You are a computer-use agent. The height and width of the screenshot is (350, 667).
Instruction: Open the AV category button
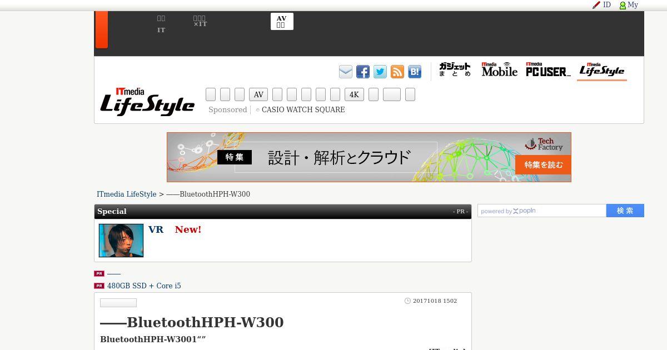pos(258,94)
